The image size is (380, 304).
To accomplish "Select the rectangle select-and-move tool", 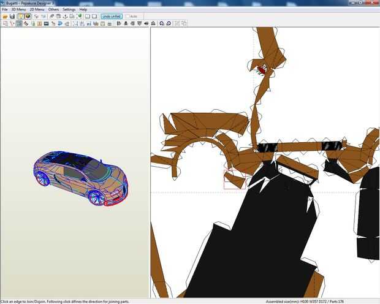I will [6, 23].
